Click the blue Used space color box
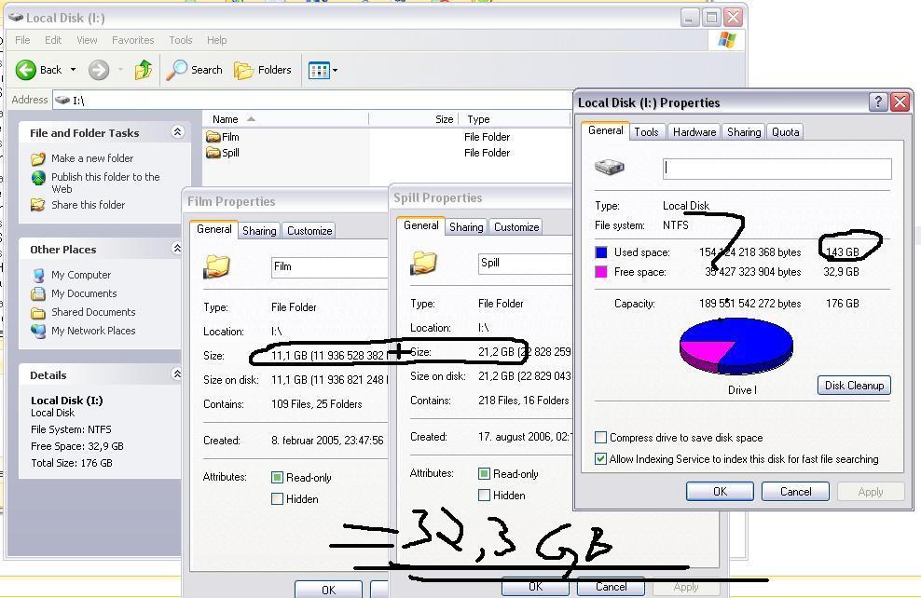This screenshot has width=921, height=598. tap(601, 252)
